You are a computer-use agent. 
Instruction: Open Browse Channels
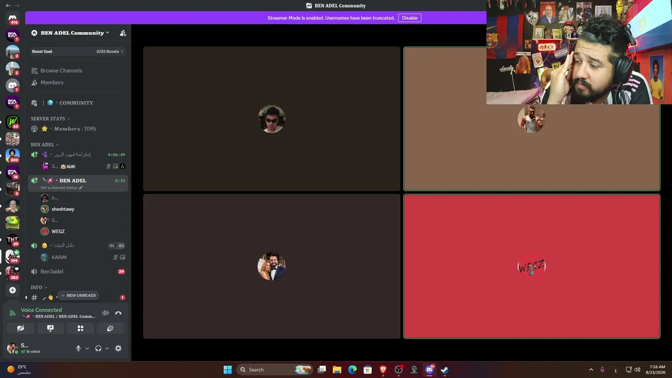pos(78,70)
